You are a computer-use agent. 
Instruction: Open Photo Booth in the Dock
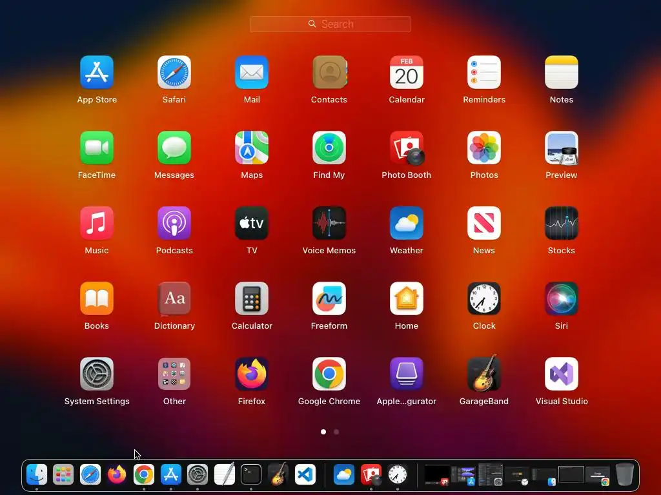[x=371, y=474]
